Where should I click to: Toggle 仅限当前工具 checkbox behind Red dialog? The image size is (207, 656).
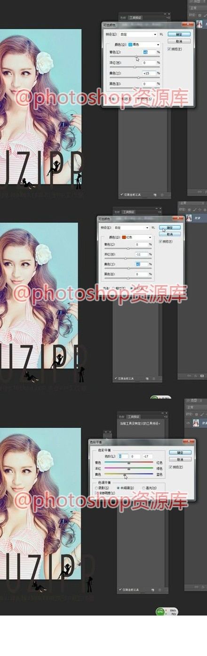(116, 378)
